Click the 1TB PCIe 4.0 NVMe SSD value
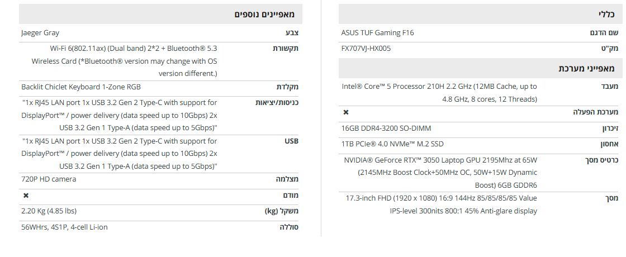The image size is (626, 257). point(392,144)
